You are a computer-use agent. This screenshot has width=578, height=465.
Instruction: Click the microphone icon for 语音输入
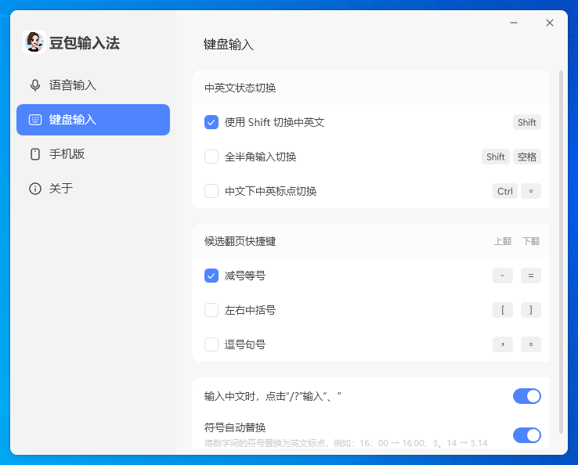pos(35,85)
